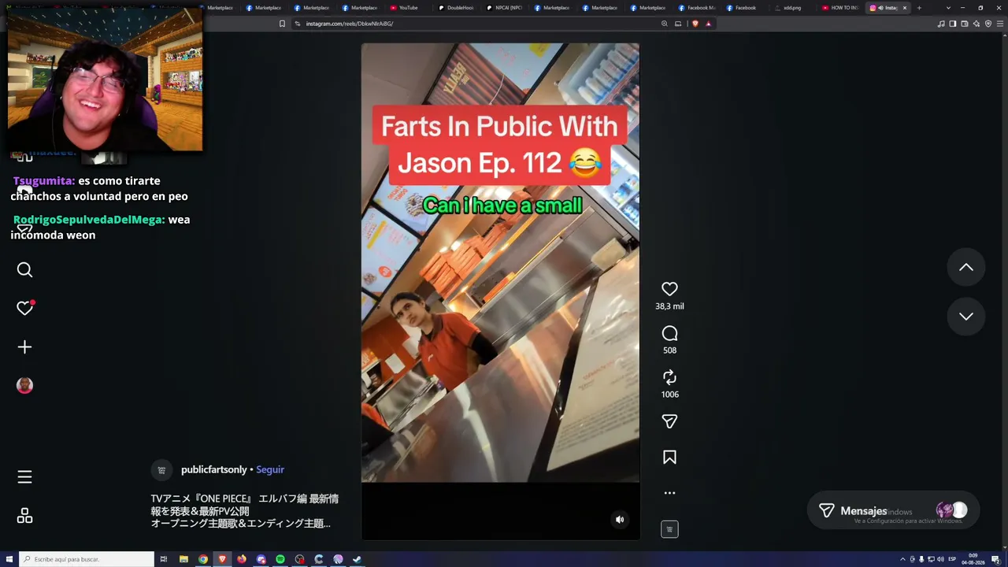The image size is (1008, 567).
Task: Switch to the YouTube browser tab
Action: click(x=408, y=8)
